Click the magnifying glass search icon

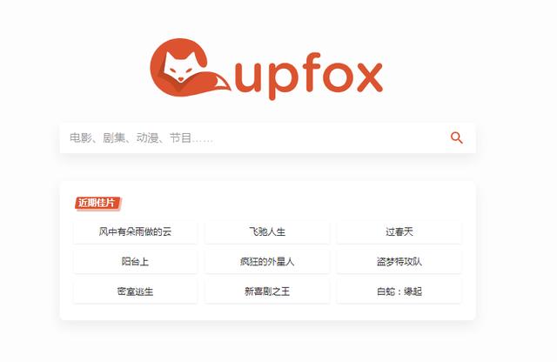[456, 137]
